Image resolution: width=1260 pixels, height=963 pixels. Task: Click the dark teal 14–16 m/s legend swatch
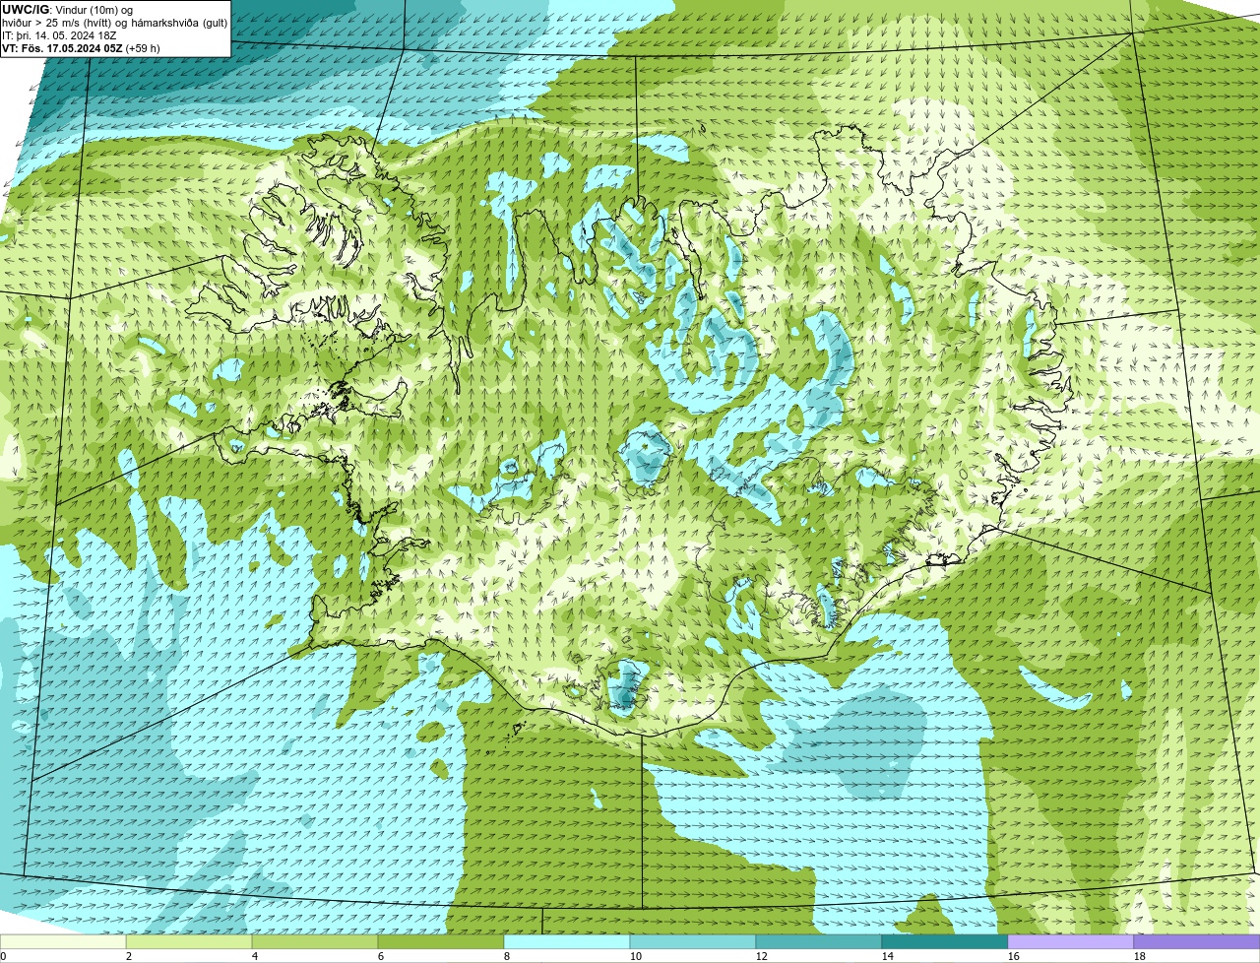(945, 942)
